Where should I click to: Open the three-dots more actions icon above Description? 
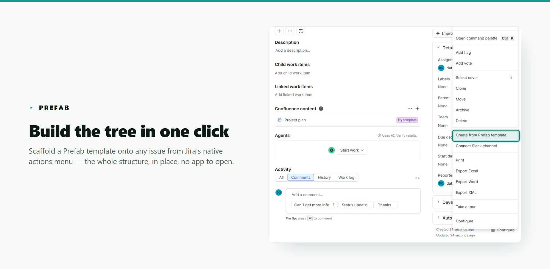[x=290, y=31]
